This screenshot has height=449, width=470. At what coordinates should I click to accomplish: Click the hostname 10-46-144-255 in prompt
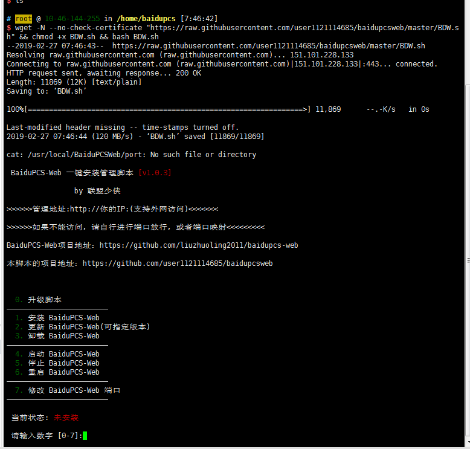point(72,19)
